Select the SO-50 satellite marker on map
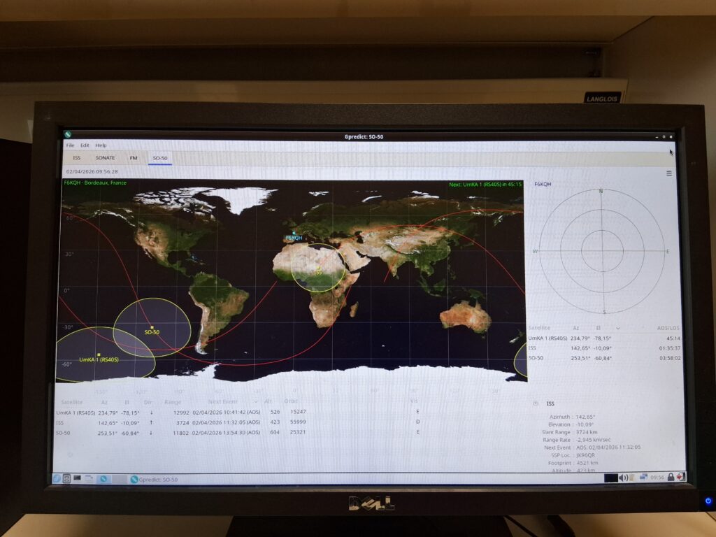 152,327
